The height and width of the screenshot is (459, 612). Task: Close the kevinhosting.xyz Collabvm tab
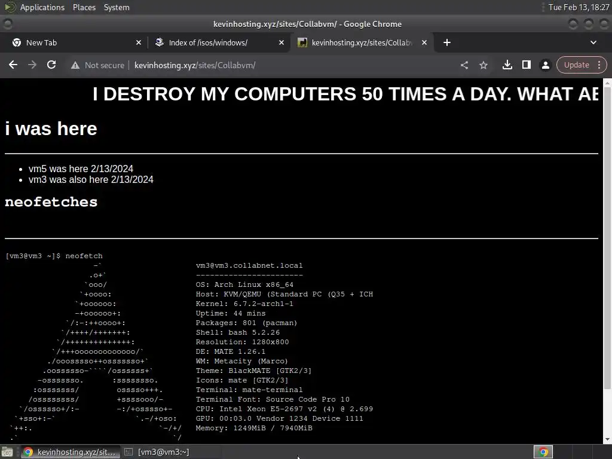[x=424, y=42]
